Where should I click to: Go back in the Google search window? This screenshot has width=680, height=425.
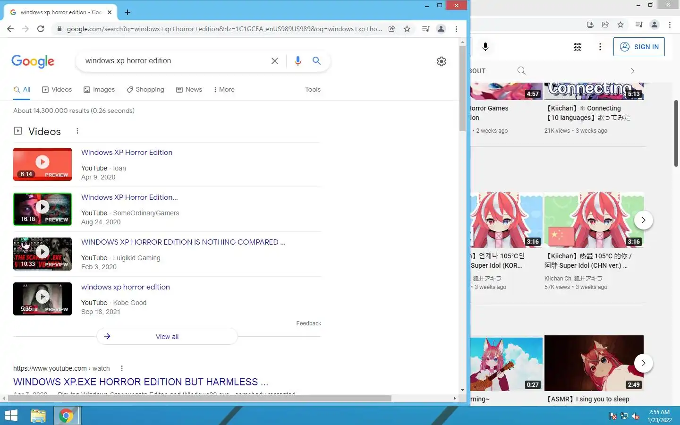click(x=10, y=29)
